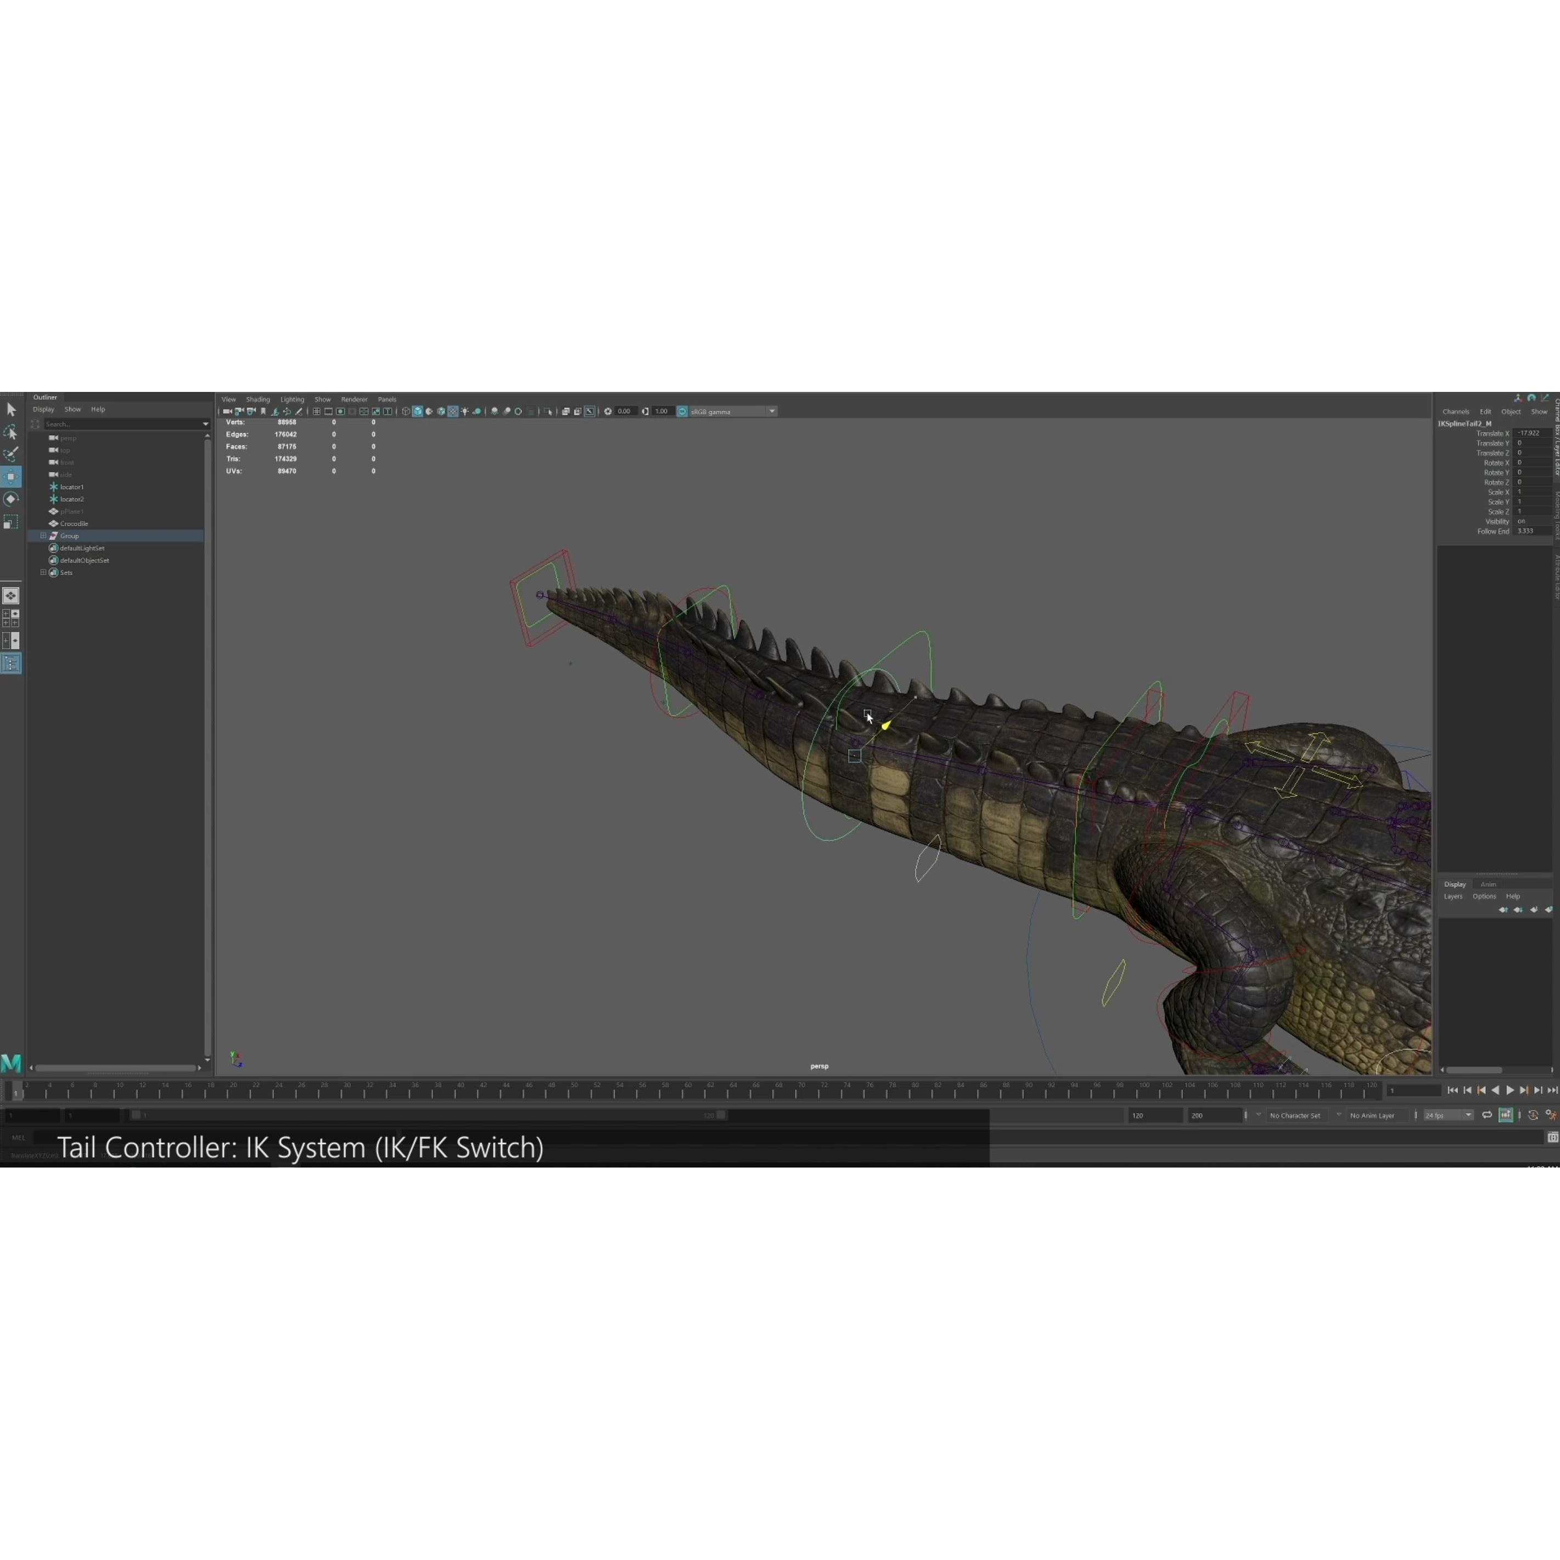Open the viewport Shading menu

[257, 399]
